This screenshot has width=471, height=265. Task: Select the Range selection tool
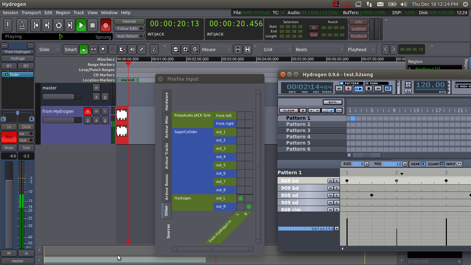[93, 49]
